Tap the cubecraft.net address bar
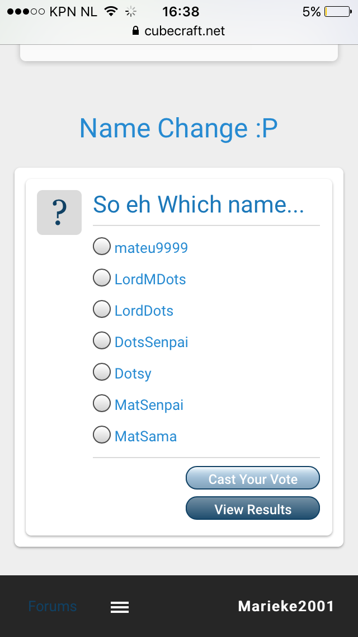This screenshot has height=637, width=358. tap(179, 31)
